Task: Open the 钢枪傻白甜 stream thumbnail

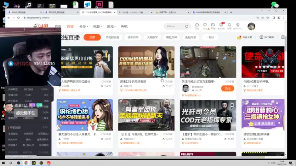Action: (x=85, y=115)
